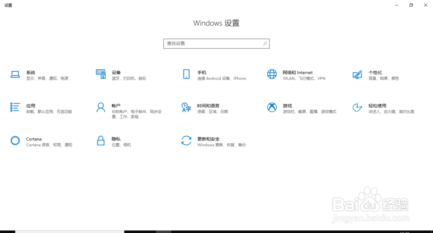
Task: Select the 帐户 person icon
Action: 101,108
